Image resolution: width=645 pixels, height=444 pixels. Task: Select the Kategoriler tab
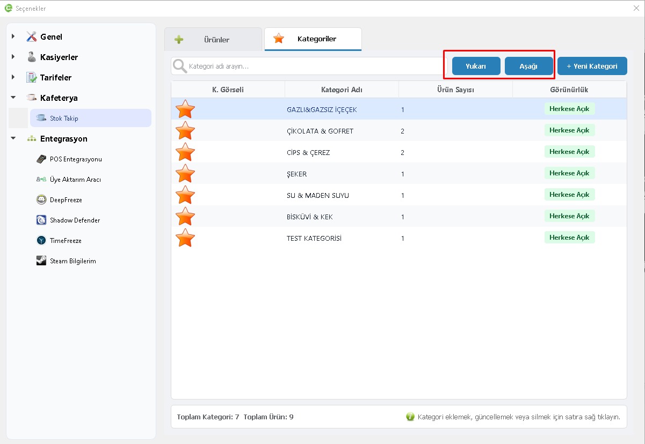pos(313,39)
